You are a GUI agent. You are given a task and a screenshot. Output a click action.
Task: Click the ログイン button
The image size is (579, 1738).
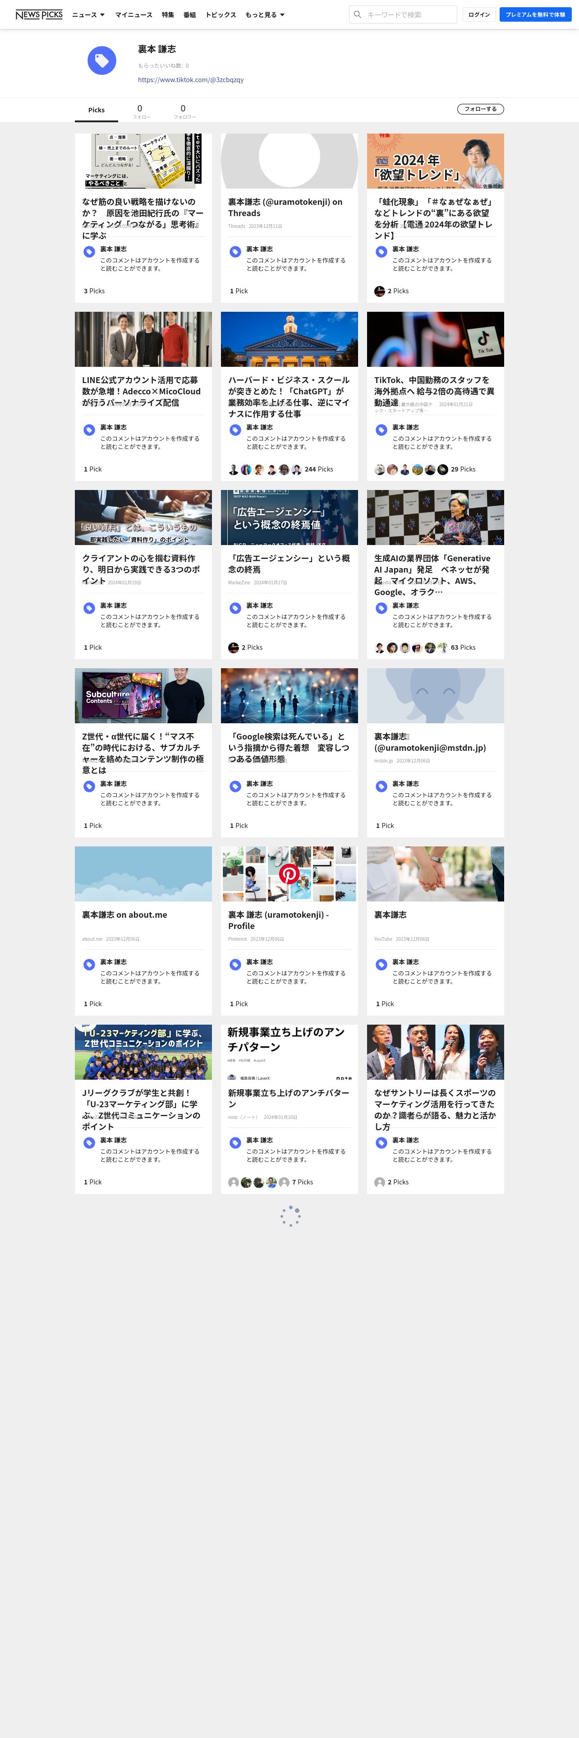[479, 14]
